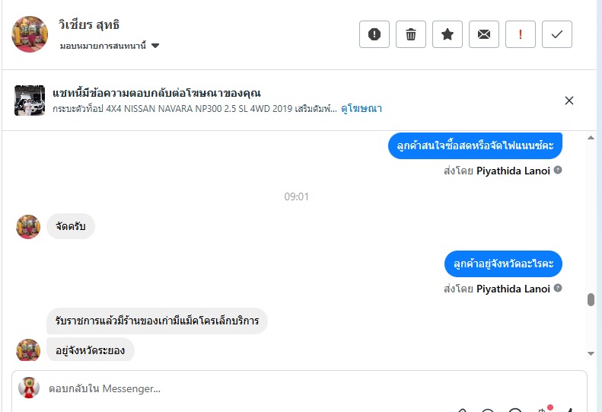Mark conversation as unread via envelope icon

(484, 34)
